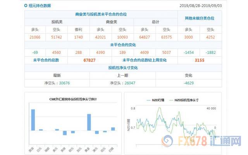Screen dimensions: 248x155
Task: Click the 0.8 left axis label
Action: (133, 108)
